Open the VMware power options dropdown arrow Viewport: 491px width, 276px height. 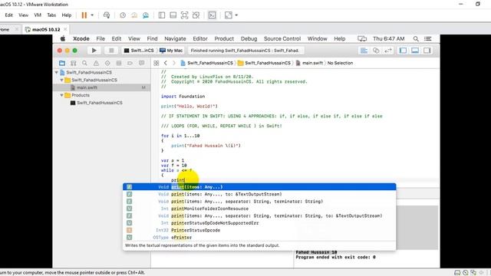click(x=92, y=15)
